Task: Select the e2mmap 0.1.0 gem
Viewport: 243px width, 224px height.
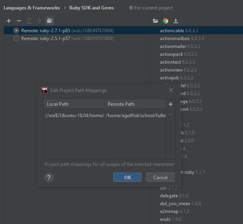Action: coord(175,211)
